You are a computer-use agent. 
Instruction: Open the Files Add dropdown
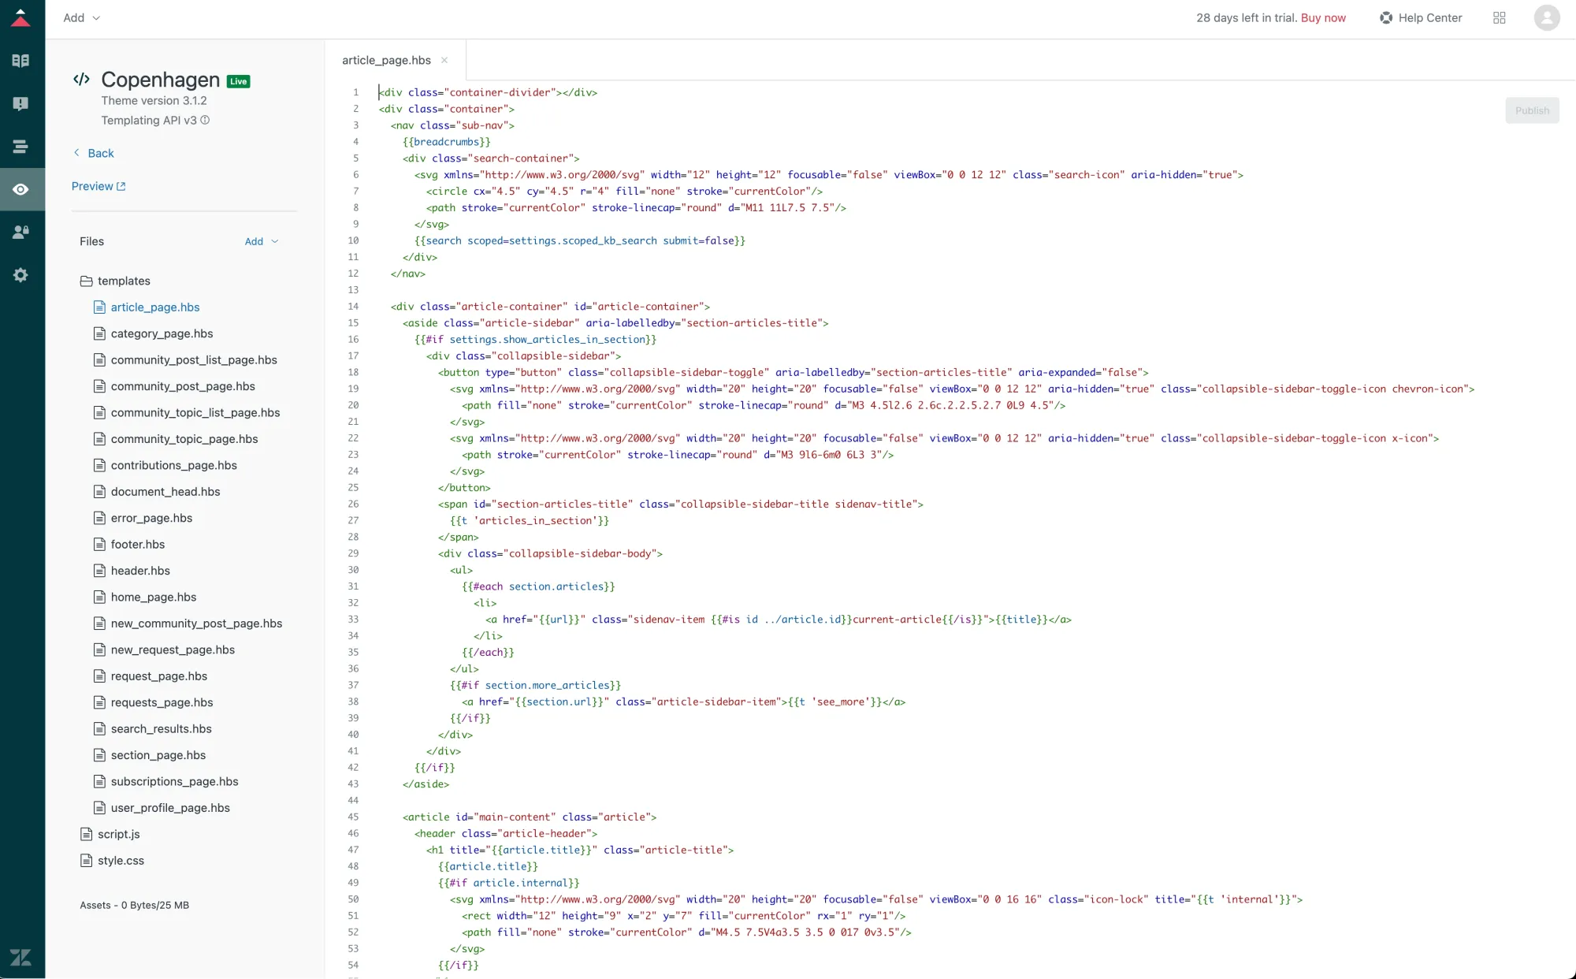[262, 242]
